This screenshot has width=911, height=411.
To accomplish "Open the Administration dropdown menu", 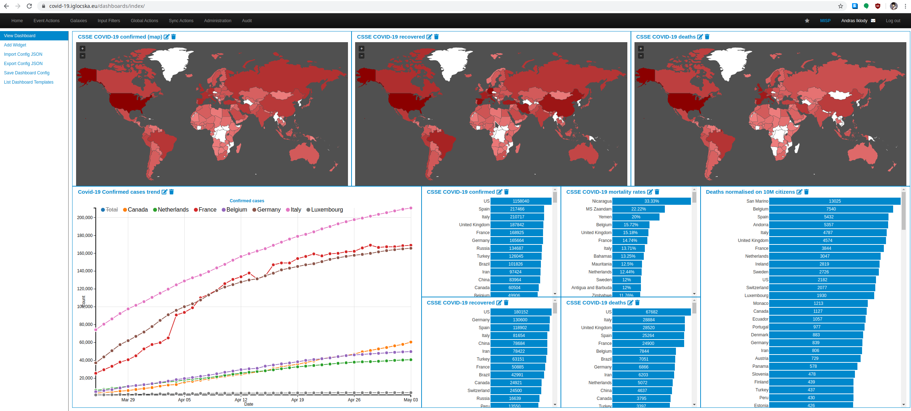I will click(x=218, y=21).
